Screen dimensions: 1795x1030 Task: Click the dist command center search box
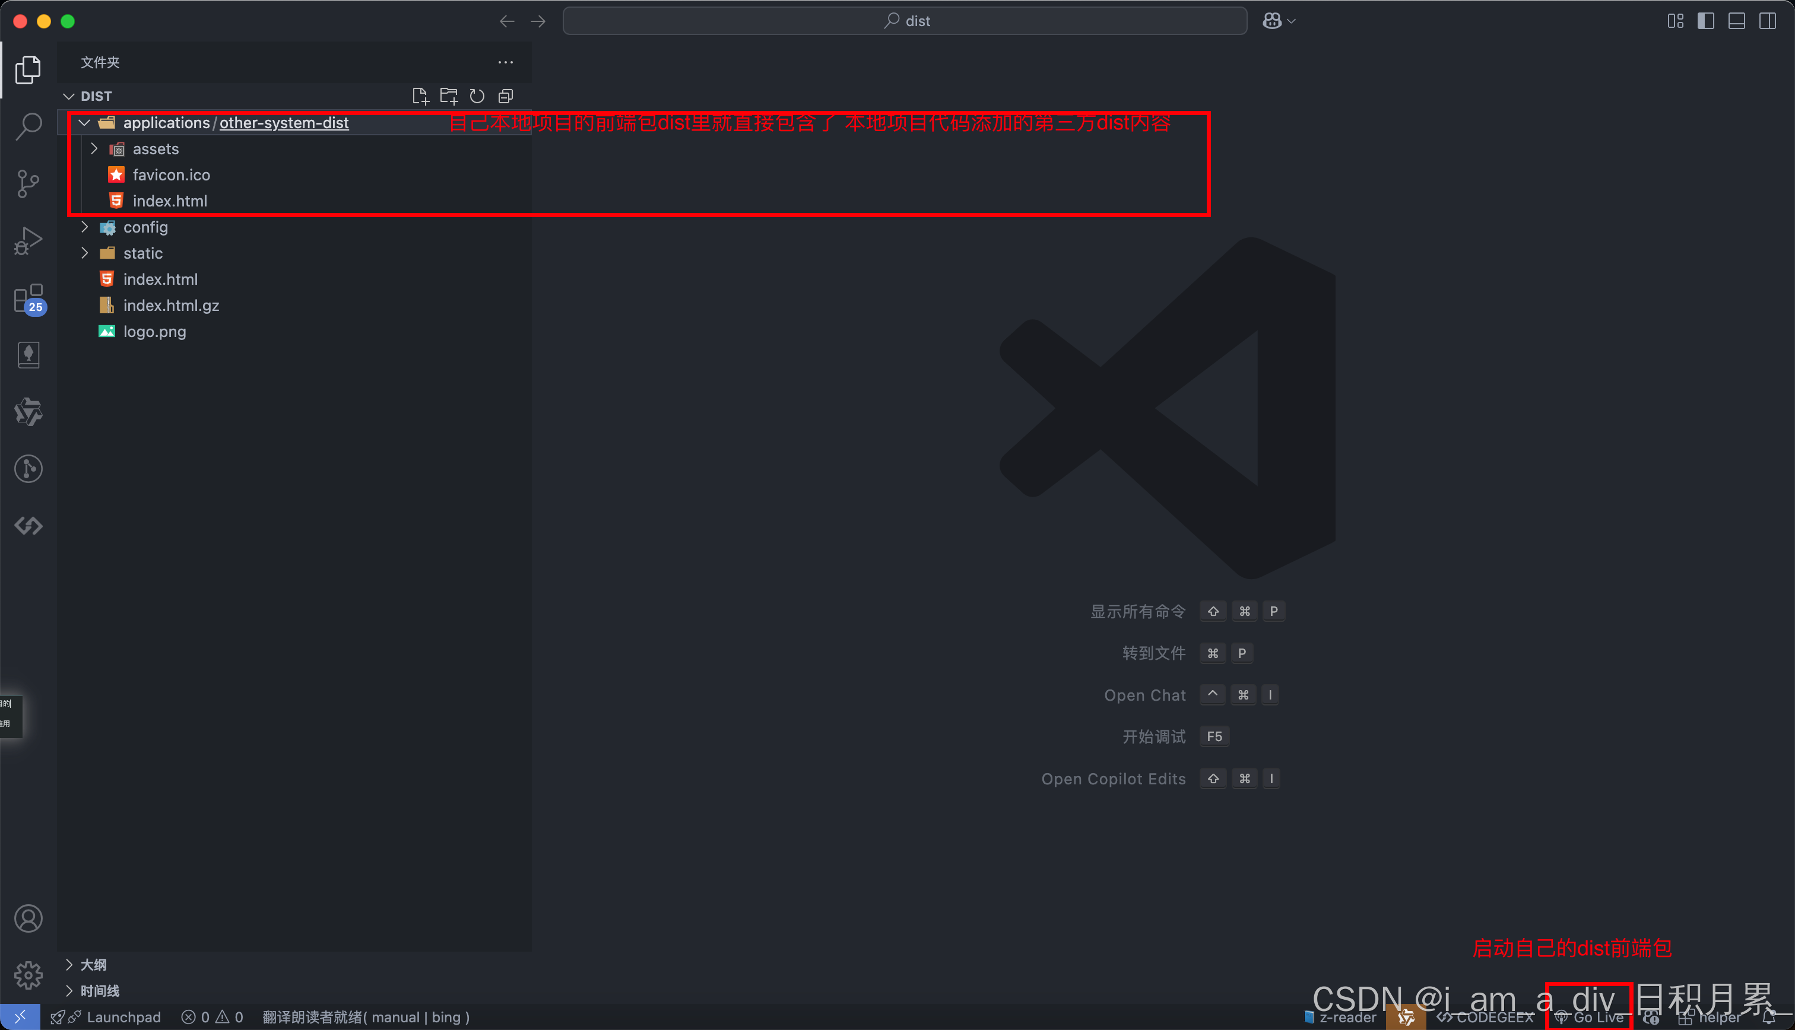coord(904,21)
